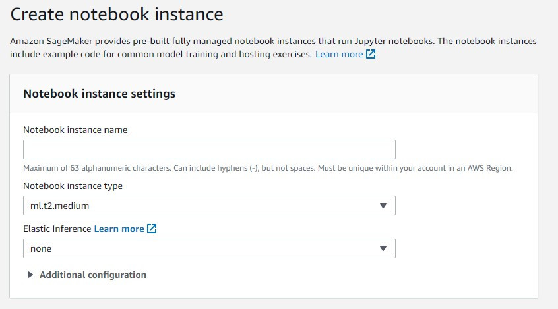This screenshot has width=558, height=309.
Task: Click the arrow on the Elastic Inference selector
Action: 383,248
